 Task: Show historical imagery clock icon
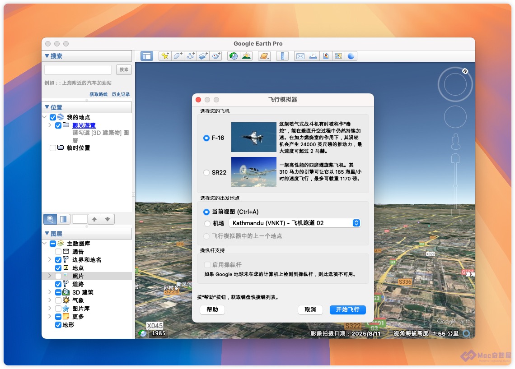pos(234,56)
